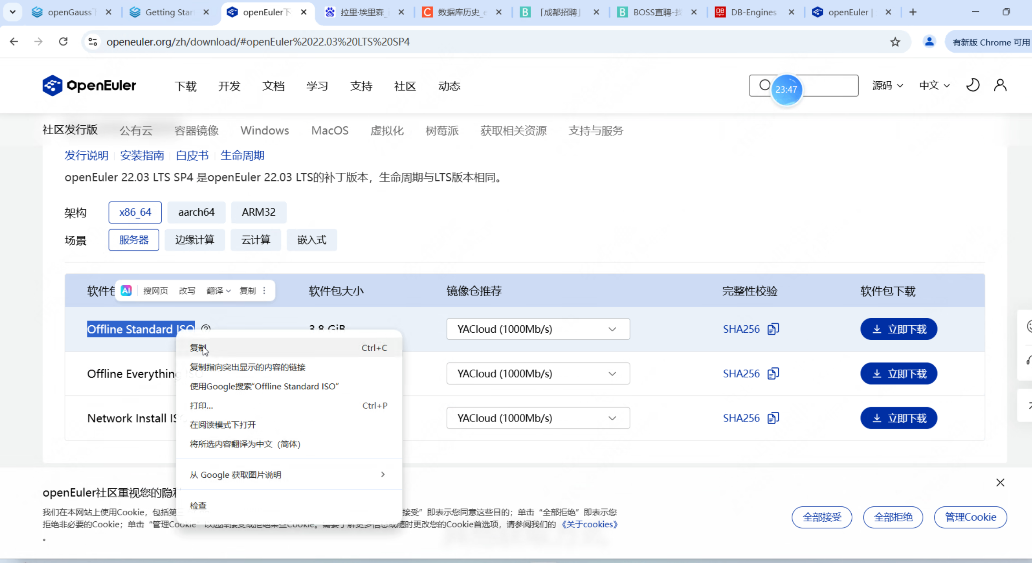The height and width of the screenshot is (563, 1032).
Task: Click the AI icon in selection toolbar
Action: pos(126,291)
